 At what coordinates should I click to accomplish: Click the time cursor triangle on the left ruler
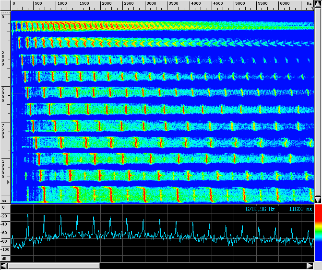click(7, 182)
